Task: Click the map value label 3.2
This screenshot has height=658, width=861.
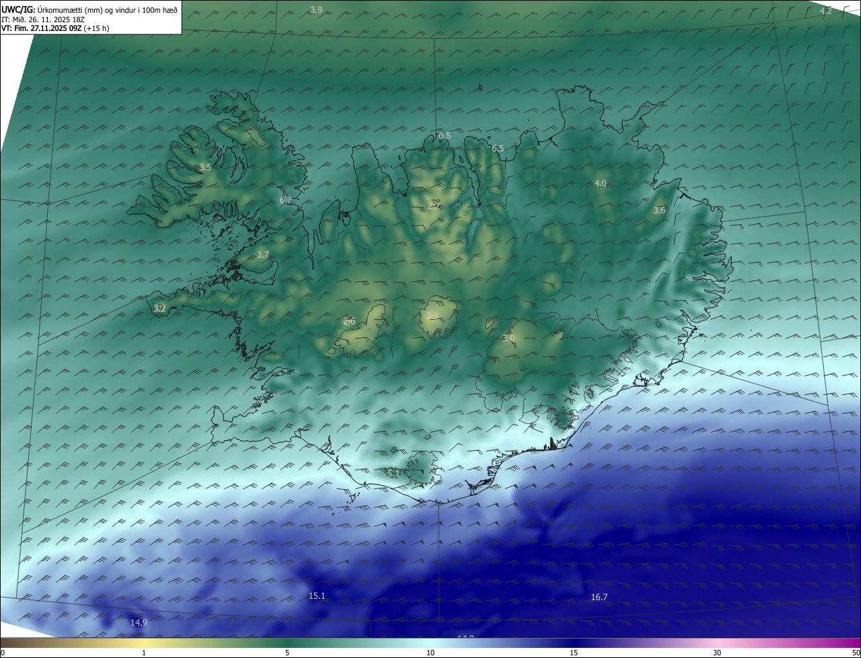Action: [x=159, y=308]
